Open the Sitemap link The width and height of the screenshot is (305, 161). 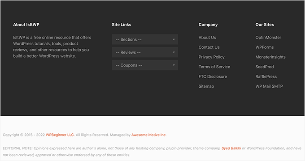tap(206, 86)
